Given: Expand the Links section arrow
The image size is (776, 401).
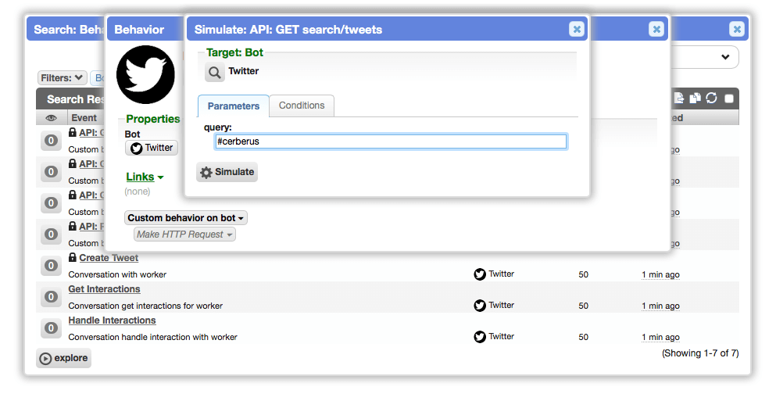Looking at the screenshot, I should click(x=160, y=177).
